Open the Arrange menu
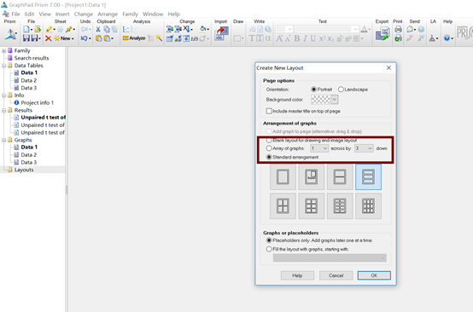Image resolution: width=473 pixels, height=312 pixels. 108,14
